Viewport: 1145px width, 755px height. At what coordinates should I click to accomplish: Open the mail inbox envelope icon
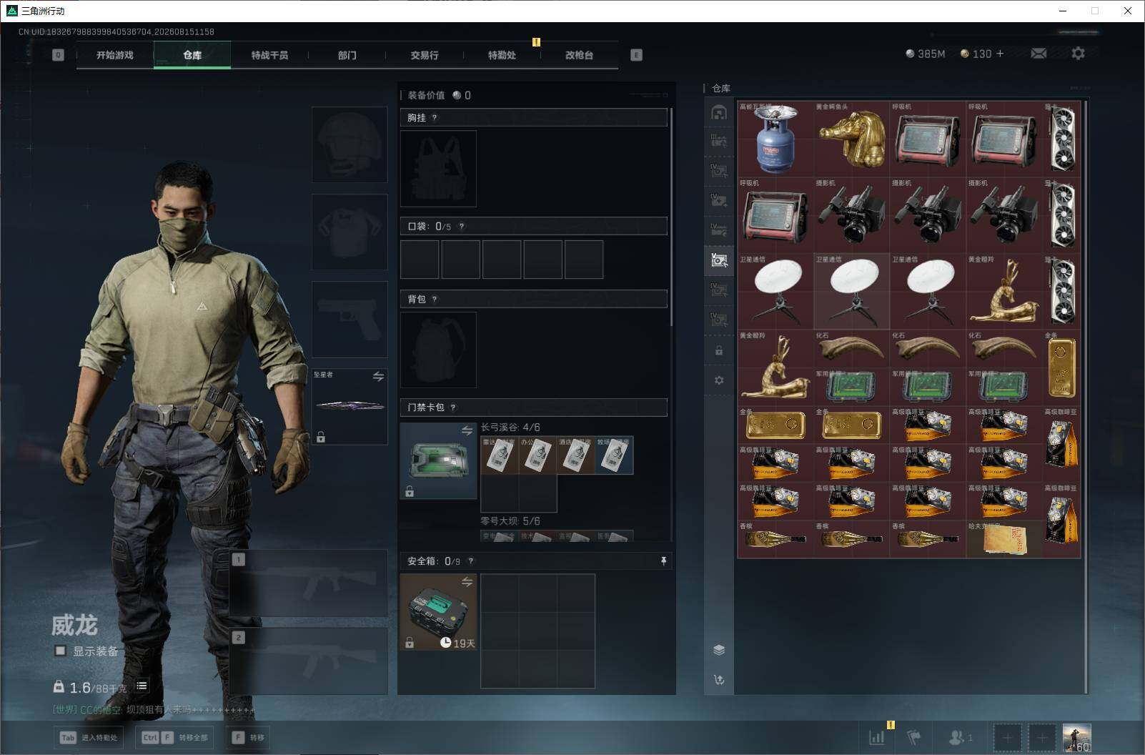[1039, 54]
